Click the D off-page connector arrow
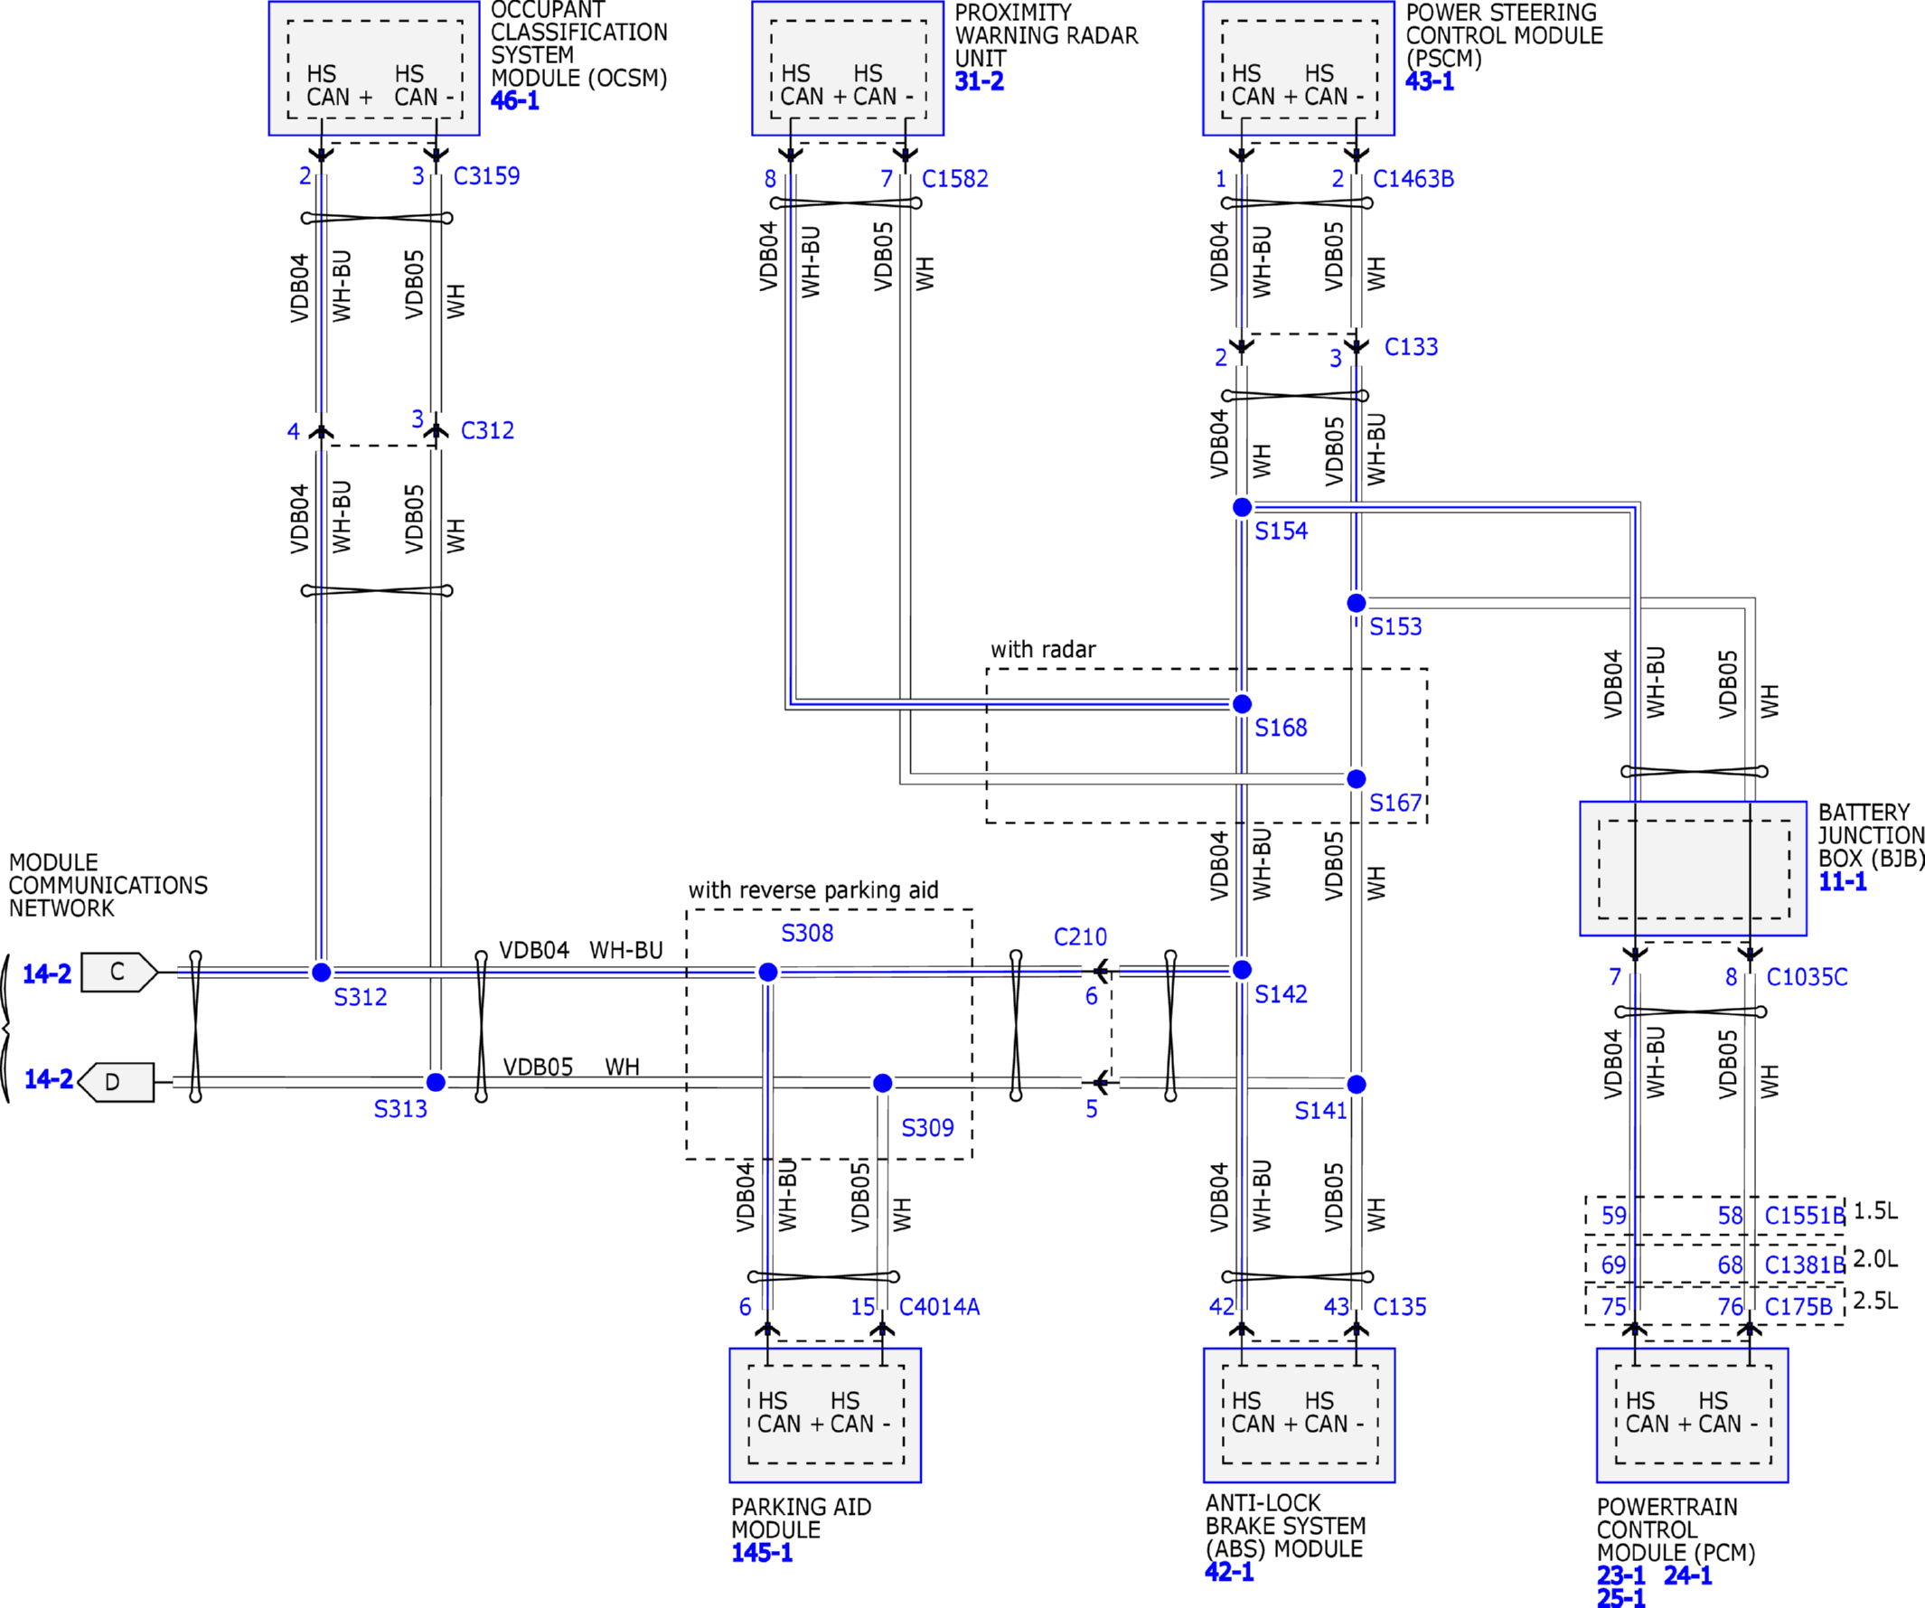This screenshot has height=1608, width=1925. coord(117,1082)
